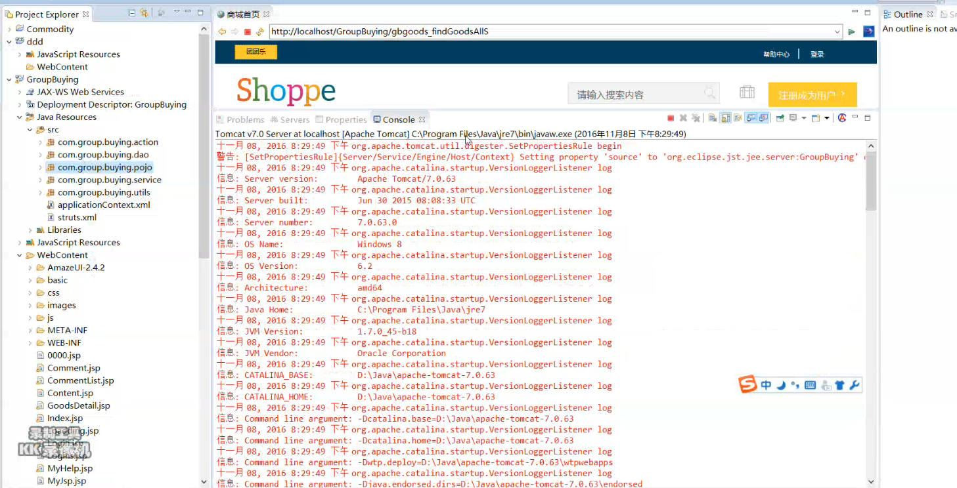Click the Console vertical scrollbar thumb

tap(871, 180)
